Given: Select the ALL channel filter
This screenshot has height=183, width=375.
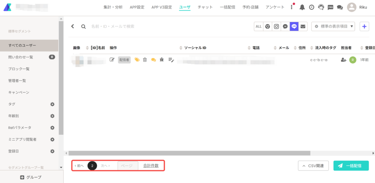Looking at the screenshot, I should (x=259, y=26).
